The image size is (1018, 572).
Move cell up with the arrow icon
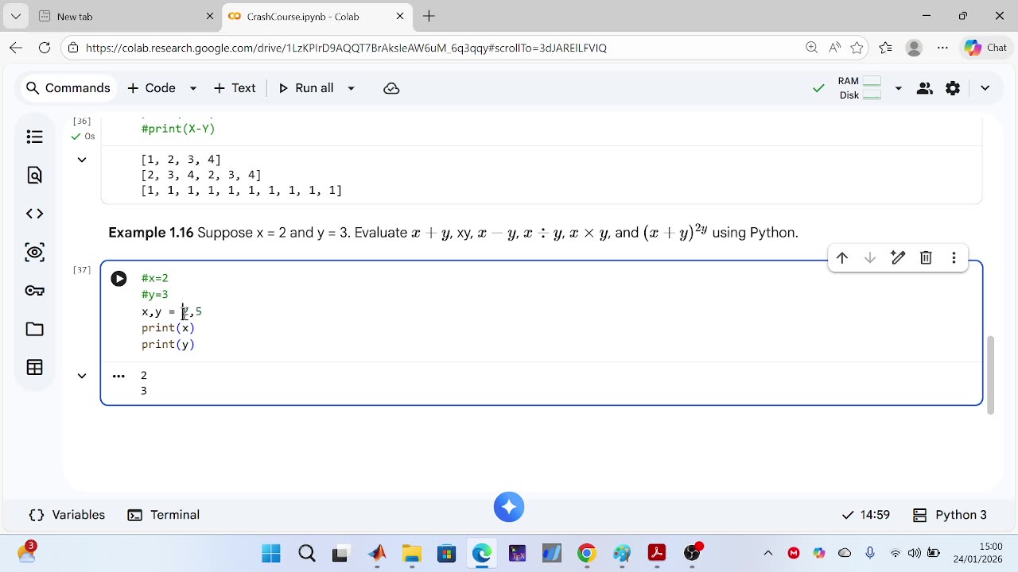842,257
